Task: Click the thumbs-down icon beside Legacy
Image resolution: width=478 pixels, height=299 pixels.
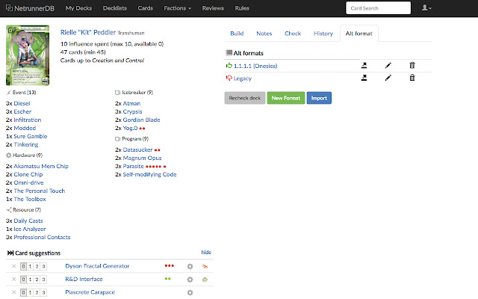Action: [x=229, y=78]
